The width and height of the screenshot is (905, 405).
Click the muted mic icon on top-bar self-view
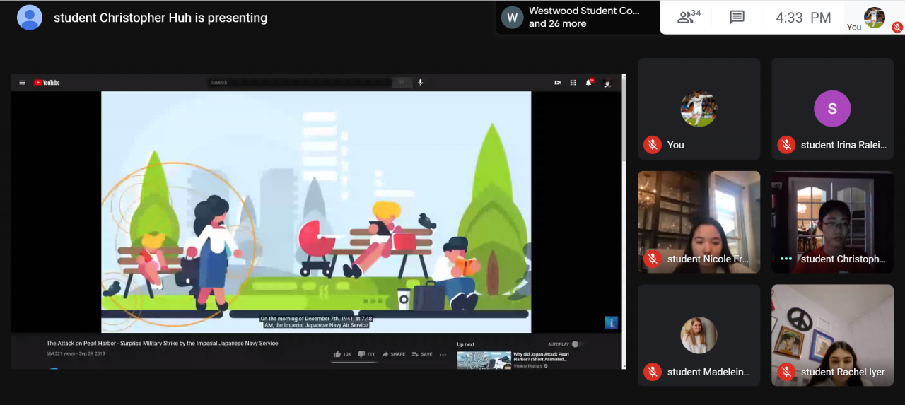pos(897,28)
